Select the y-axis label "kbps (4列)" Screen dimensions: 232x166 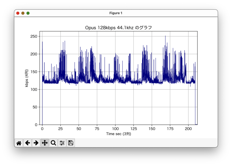[27, 78]
